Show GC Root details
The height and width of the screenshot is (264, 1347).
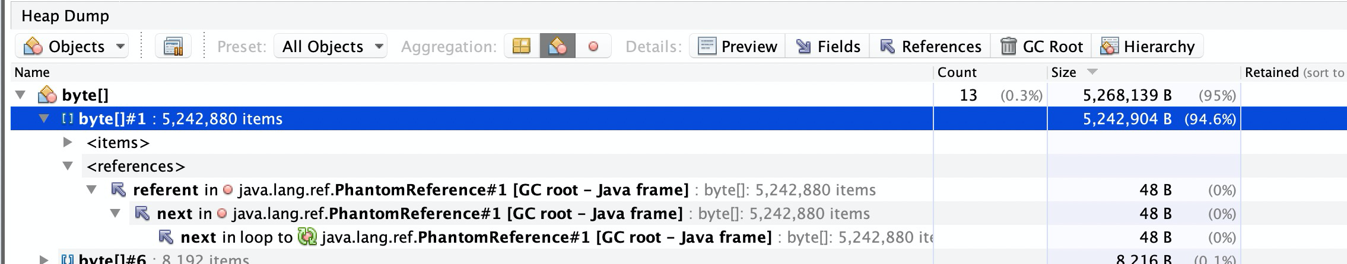[1041, 46]
